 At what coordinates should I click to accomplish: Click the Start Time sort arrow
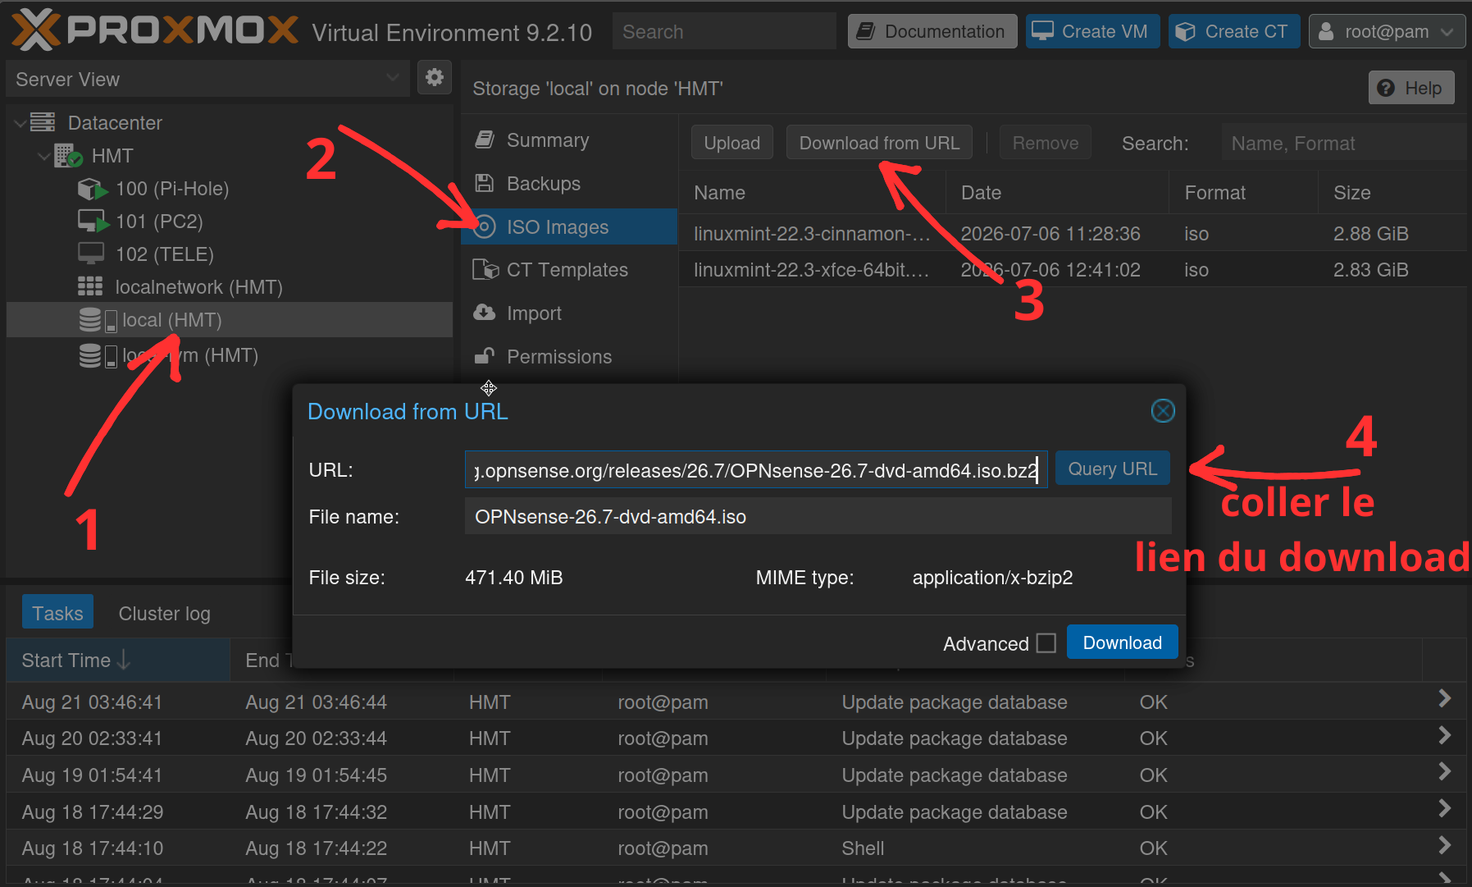(x=124, y=660)
